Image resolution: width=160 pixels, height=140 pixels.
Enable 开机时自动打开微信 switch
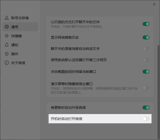click(146, 119)
